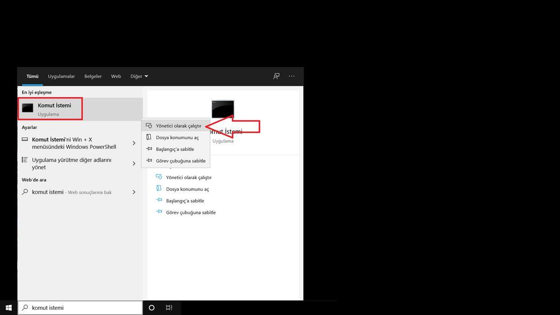Expand the Win + X PowerShell setting arrow

point(134,143)
